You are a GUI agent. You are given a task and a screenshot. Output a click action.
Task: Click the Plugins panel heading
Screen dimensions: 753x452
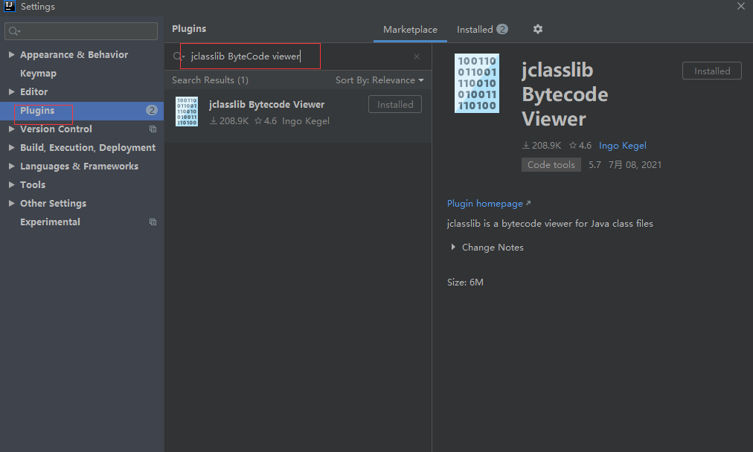[x=189, y=29]
